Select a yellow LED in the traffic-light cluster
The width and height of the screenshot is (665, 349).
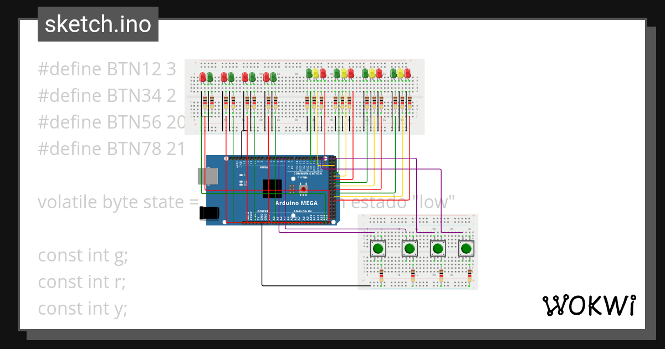point(314,73)
